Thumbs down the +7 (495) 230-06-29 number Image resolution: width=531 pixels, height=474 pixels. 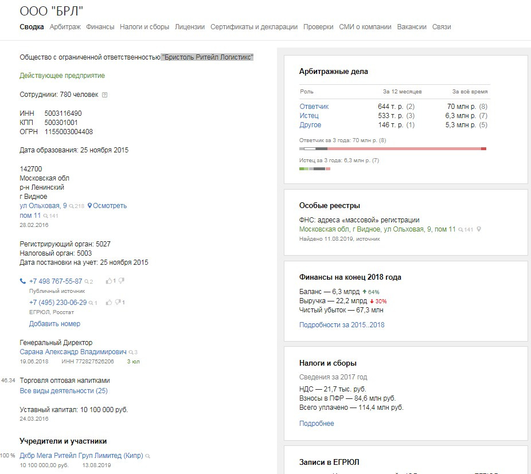[118, 303]
